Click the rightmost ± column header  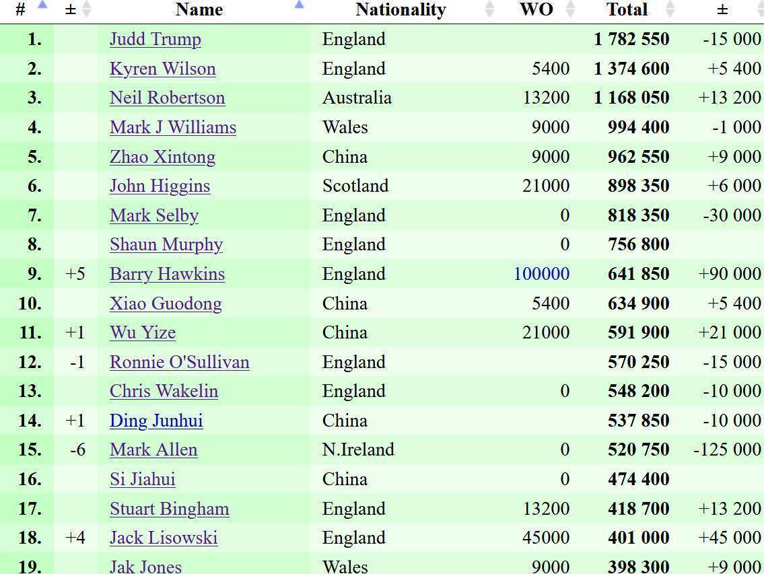pyautogui.click(x=722, y=9)
